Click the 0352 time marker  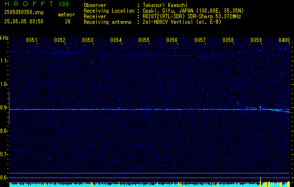pos(60,40)
